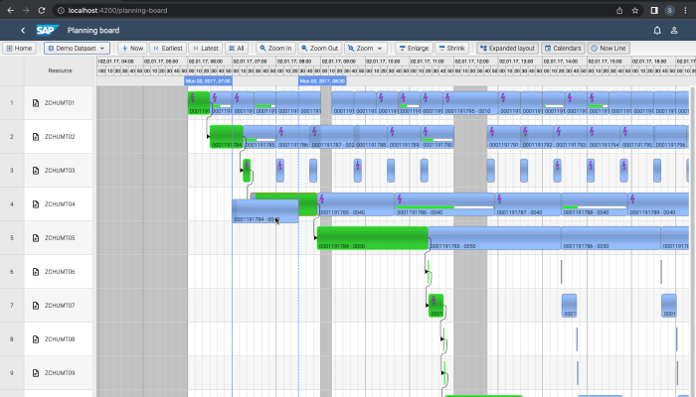Select green operation 0001191784 - 0050 on ZCHUMT05
Screen dimensions: 696x397
[x=373, y=238]
